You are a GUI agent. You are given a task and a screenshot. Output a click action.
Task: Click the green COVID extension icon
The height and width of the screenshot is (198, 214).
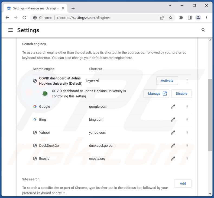coord(45,94)
